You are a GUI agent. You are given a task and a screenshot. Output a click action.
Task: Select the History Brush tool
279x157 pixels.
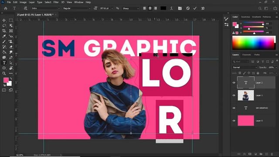point(4,47)
